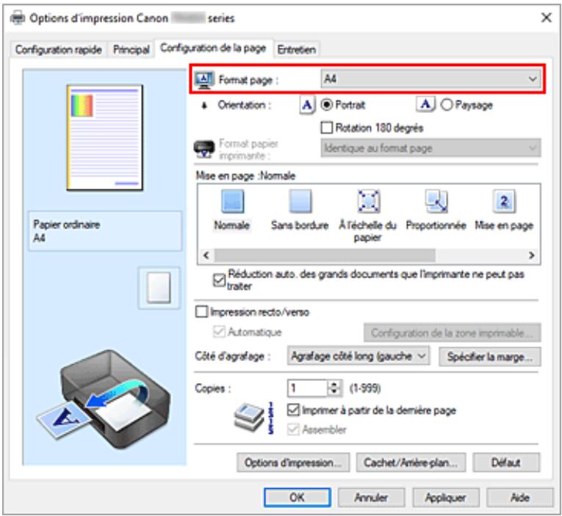The image size is (562, 516).
Task: Enable the Rotation 180 degrés checkbox
Action: tap(326, 128)
